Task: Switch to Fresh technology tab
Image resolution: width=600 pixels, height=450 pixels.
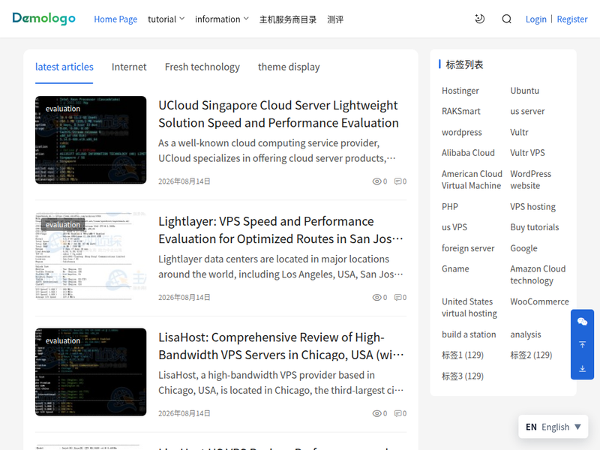Action: pyautogui.click(x=202, y=67)
